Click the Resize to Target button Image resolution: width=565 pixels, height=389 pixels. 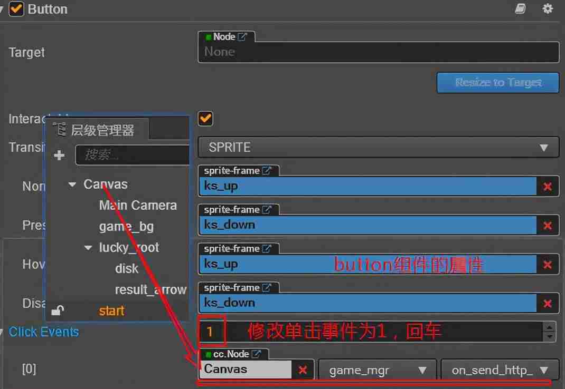coord(498,82)
